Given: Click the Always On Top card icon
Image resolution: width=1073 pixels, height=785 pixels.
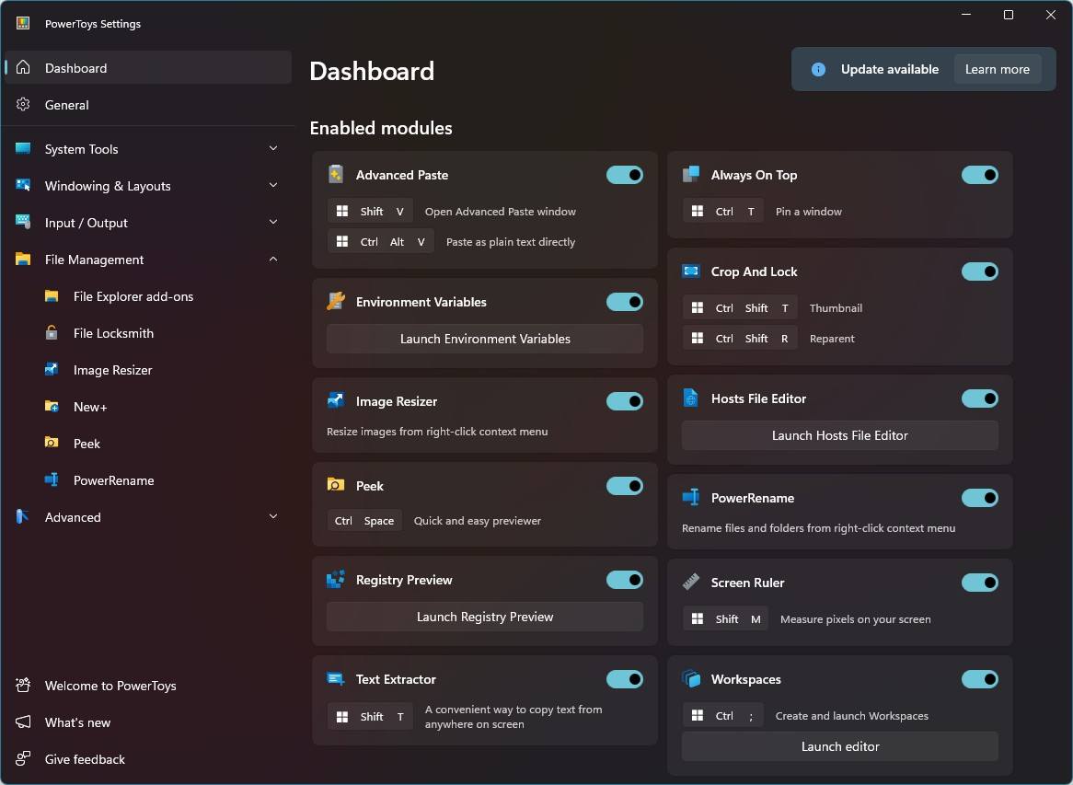Looking at the screenshot, I should click(x=691, y=175).
